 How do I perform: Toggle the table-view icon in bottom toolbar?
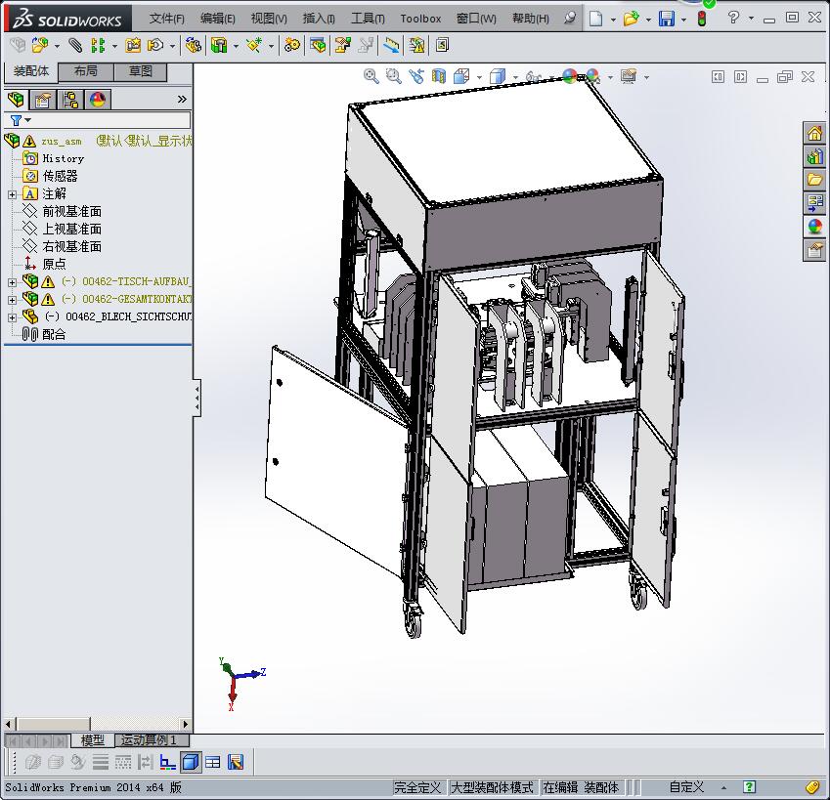point(213,762)
